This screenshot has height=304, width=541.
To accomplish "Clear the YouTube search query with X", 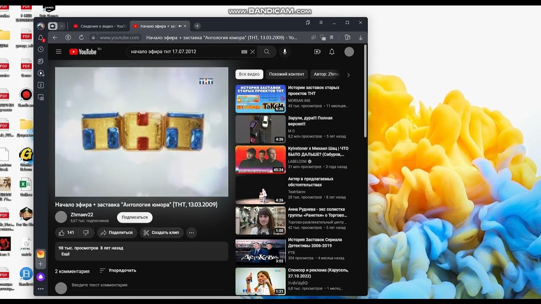I will pyautogui.click(x=252, y=52).
